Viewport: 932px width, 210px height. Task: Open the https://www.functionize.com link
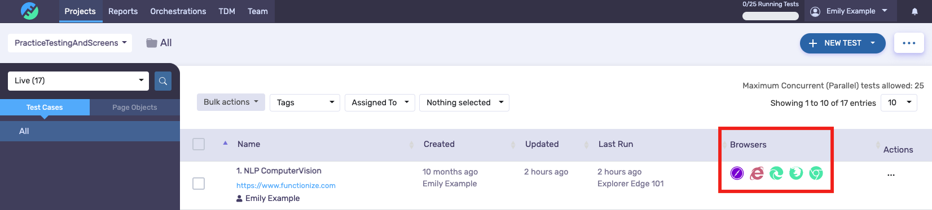[x=286, y=185]
